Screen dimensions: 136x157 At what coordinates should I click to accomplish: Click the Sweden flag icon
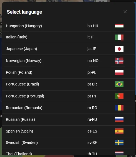click(x=119, y=143)
